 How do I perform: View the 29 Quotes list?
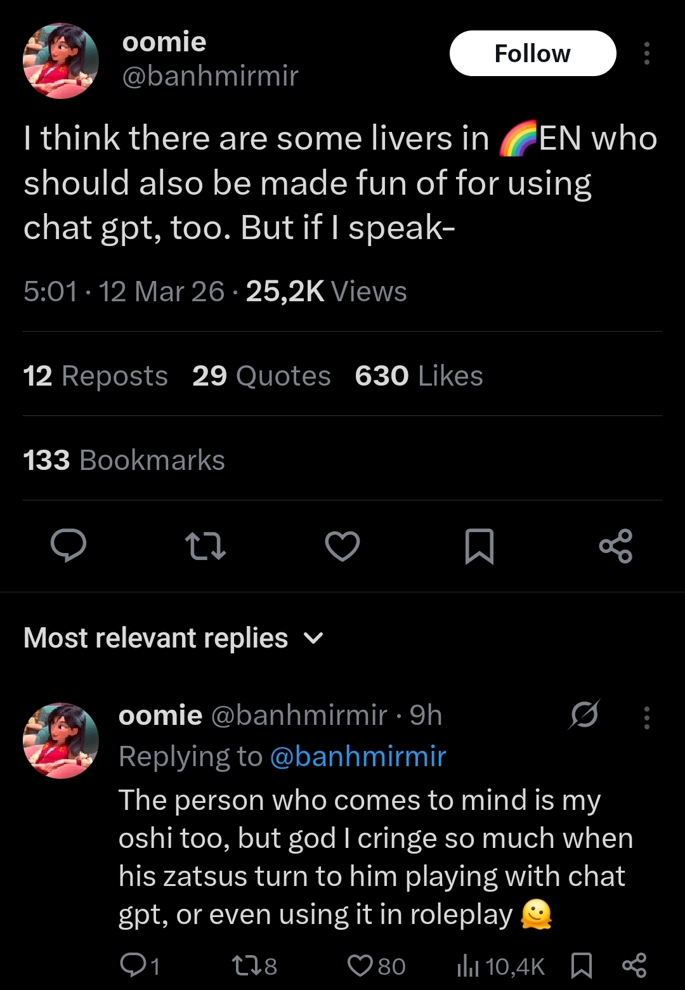coord(261,376)
